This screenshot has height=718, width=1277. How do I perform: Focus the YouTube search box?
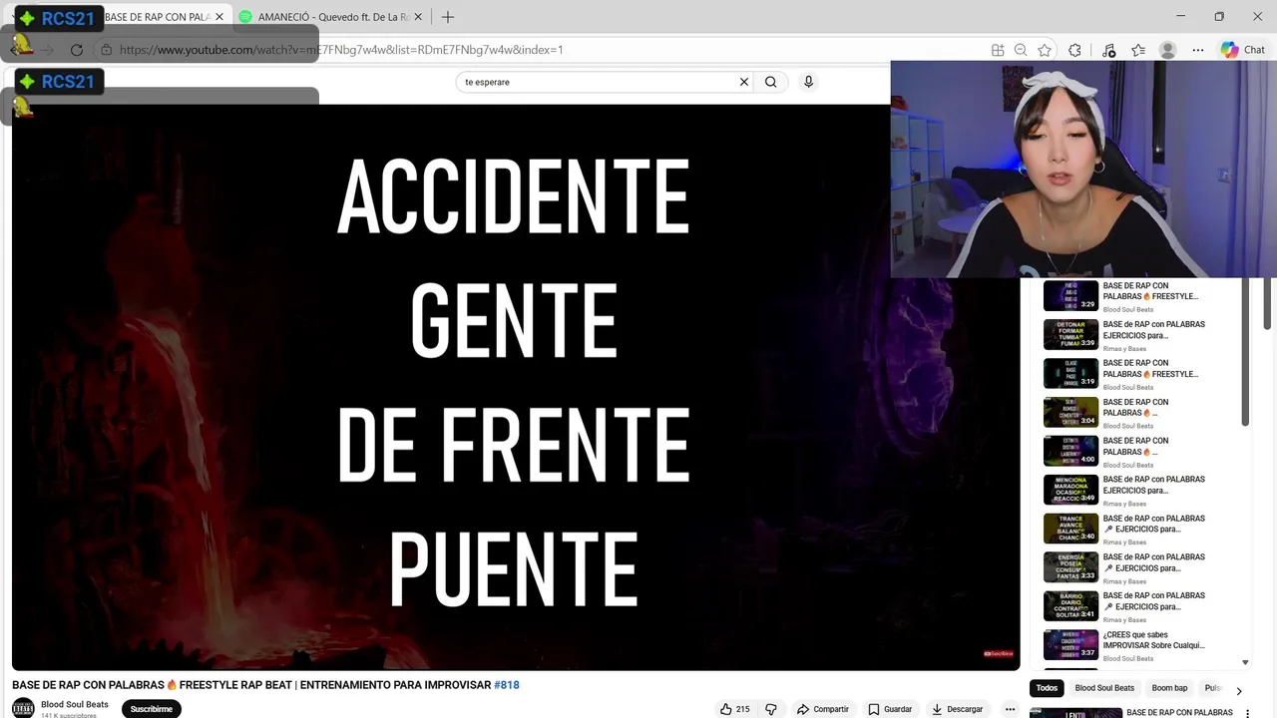pos(599,82)
